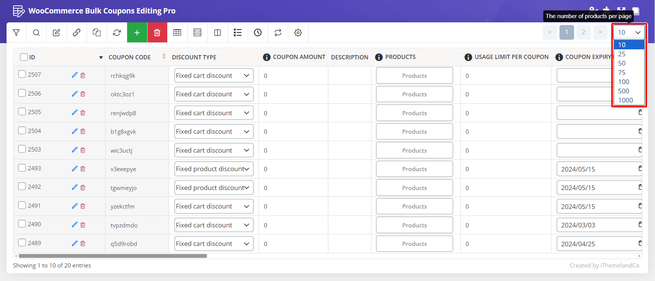Toggle the select-all checkbox beside ID
Viewport: 655px width, 281px height.
(x=24, y=57)
